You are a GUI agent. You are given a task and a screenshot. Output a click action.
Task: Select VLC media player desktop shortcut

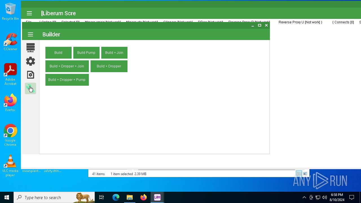pos(10,166)
